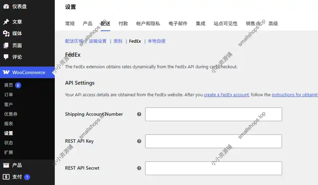Click the 'REST API Key' label

(x=79, y=141)
